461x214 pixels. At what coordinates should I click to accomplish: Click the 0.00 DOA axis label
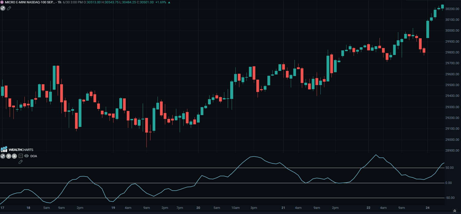click(449, 183)
